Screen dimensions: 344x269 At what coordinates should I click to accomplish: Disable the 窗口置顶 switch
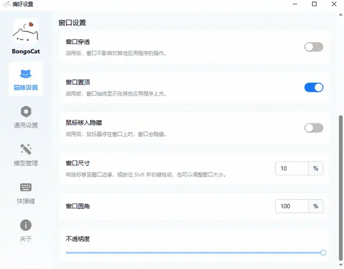pyautogui.click(x=314, y=87)
